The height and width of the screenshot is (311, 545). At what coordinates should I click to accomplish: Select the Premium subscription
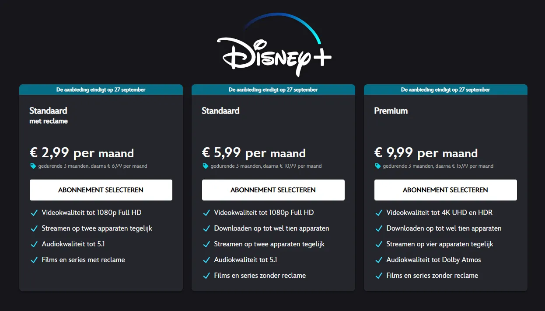[445, 190]
